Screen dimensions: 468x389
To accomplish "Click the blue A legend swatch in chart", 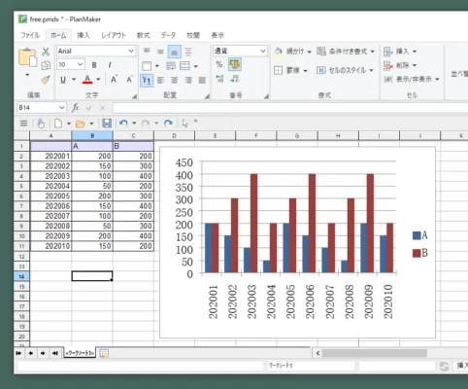I will pos(417,235).
